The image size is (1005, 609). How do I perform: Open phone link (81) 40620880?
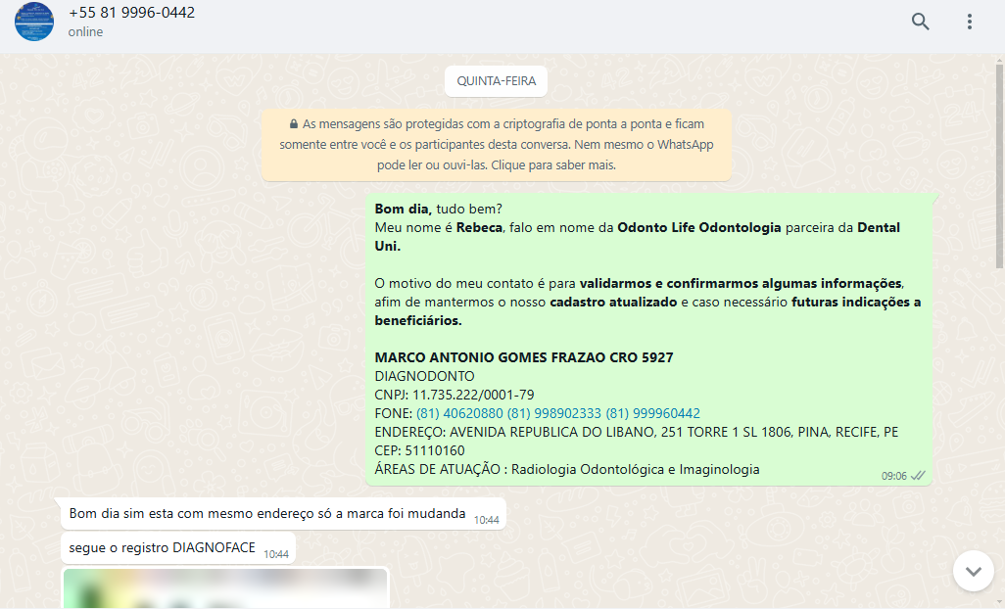[459, 414]
